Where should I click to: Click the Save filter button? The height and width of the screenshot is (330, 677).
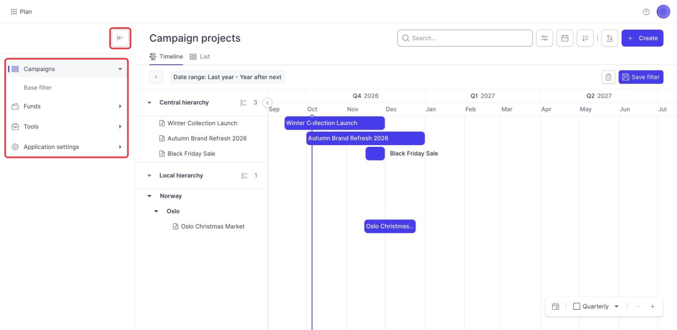click(x=641, y=77)
